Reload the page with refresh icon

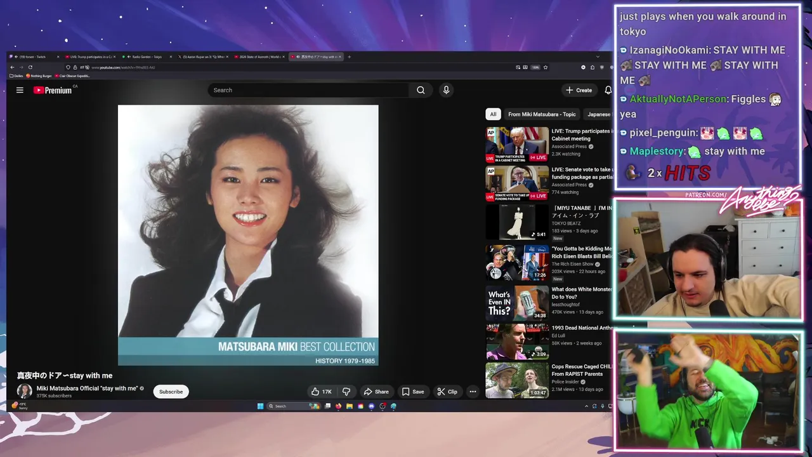pos(30,67)
